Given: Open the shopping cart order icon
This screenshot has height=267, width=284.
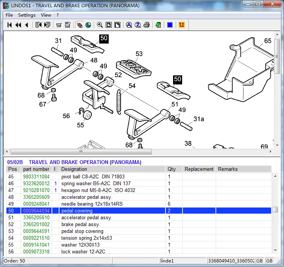Looking at the screenshot, I should pos(59,25).
